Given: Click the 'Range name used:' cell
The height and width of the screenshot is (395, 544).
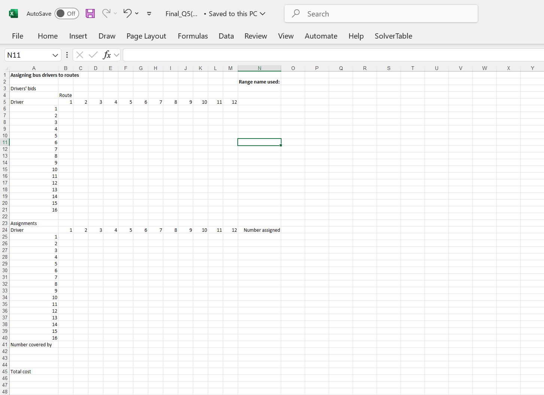Looking at the screenshot, I should [x=259, y=82].
